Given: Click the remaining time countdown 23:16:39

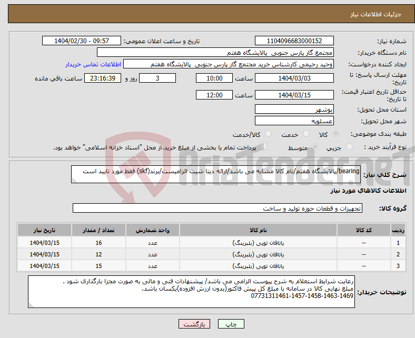Looking at the screenshot, I should pos(103,78).
